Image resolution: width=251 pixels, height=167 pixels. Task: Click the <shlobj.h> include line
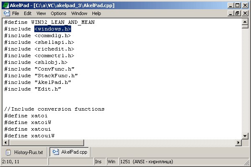click(x=36, y=62)
